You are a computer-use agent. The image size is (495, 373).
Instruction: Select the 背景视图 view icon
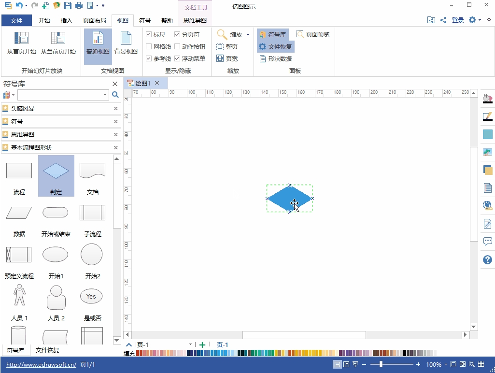tap(126, 39)
